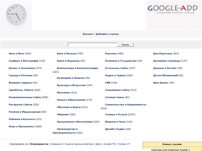Open Наука и Образование category
Image resolution: width=202 pixels, height=151 pixels.
coord(71,100)
